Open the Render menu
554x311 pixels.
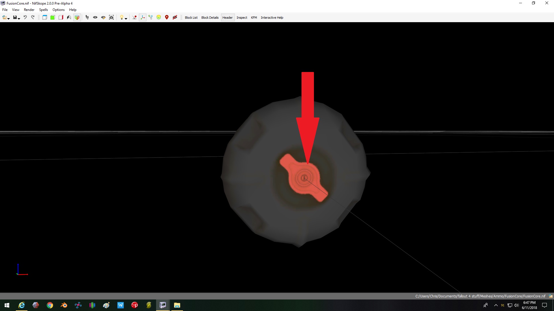point(29,10)
